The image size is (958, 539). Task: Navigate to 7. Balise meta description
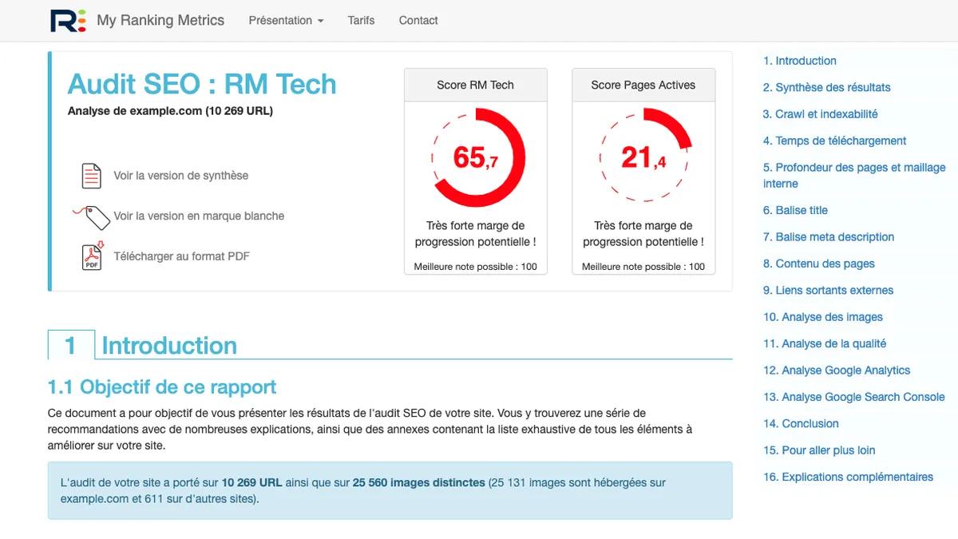pyautogui.click(x=829, y=237)
